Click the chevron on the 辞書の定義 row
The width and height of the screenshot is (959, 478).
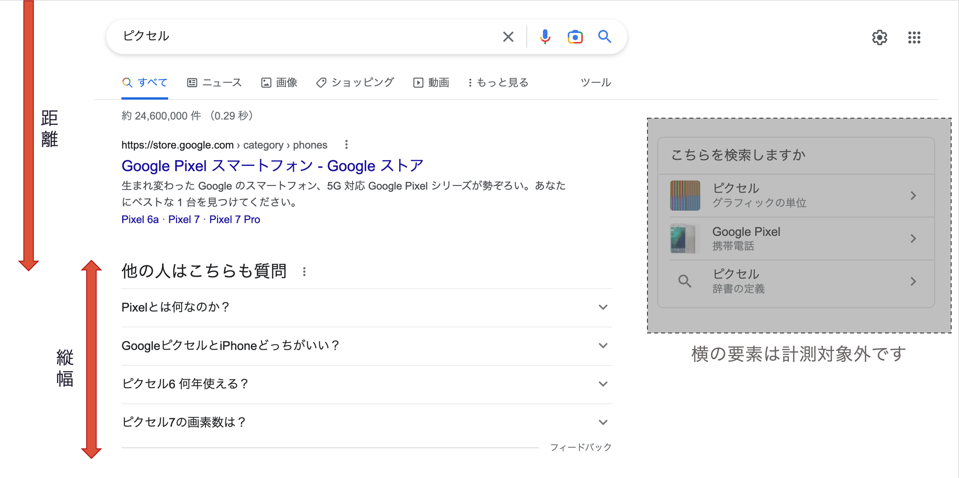coord(913,281)
